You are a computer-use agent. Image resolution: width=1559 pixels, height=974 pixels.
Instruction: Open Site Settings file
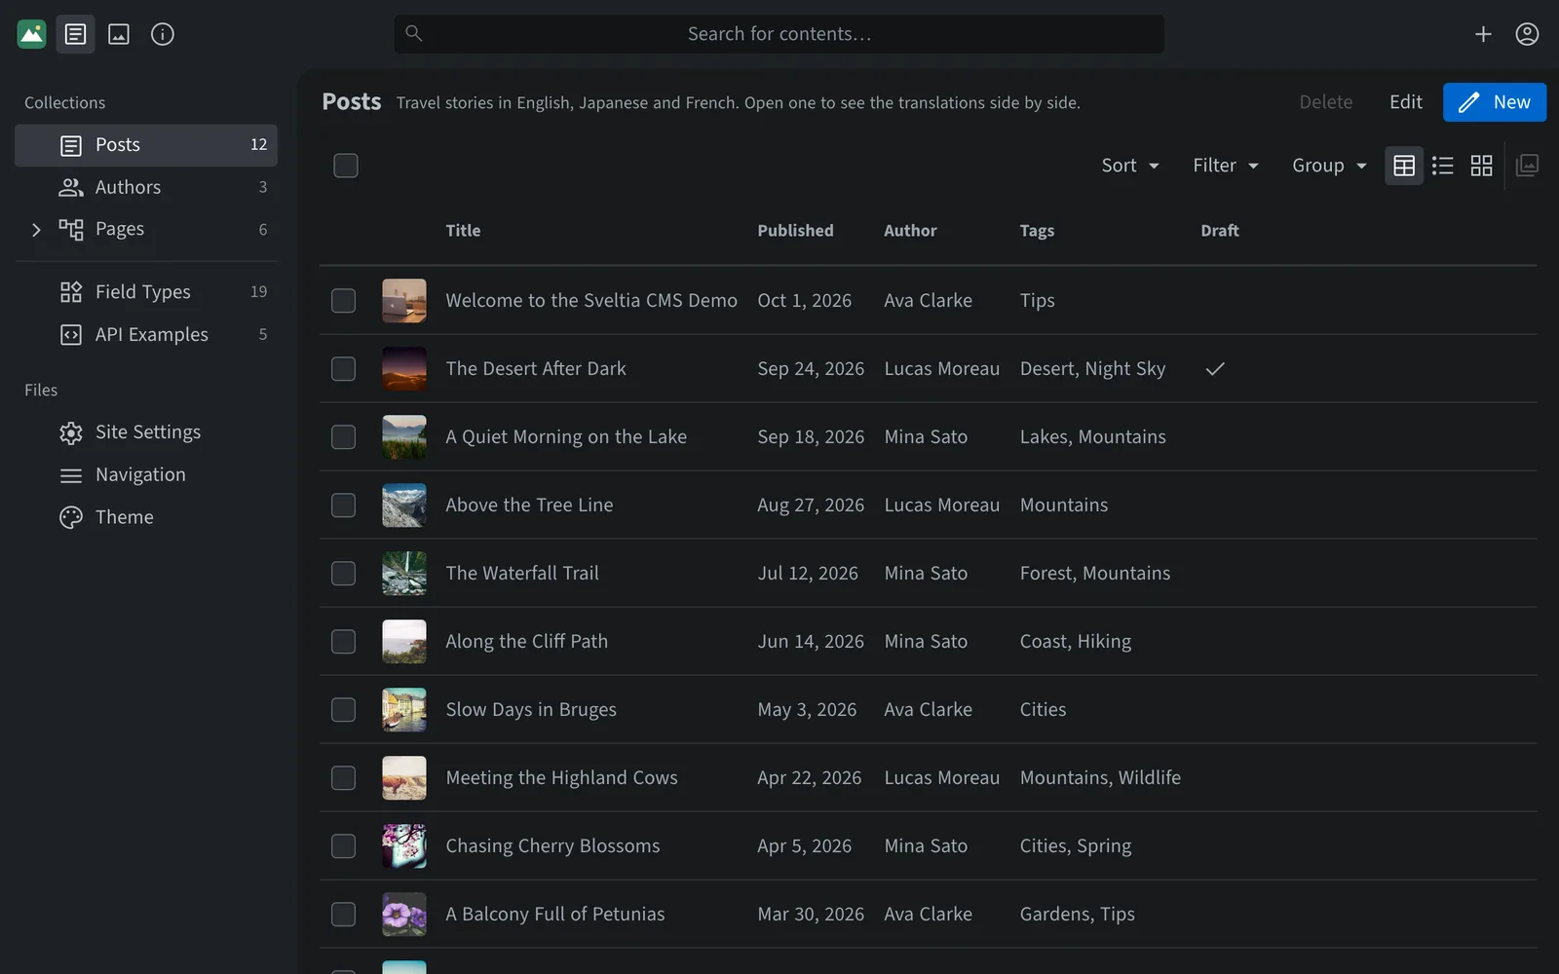click(x=146, y=432)
